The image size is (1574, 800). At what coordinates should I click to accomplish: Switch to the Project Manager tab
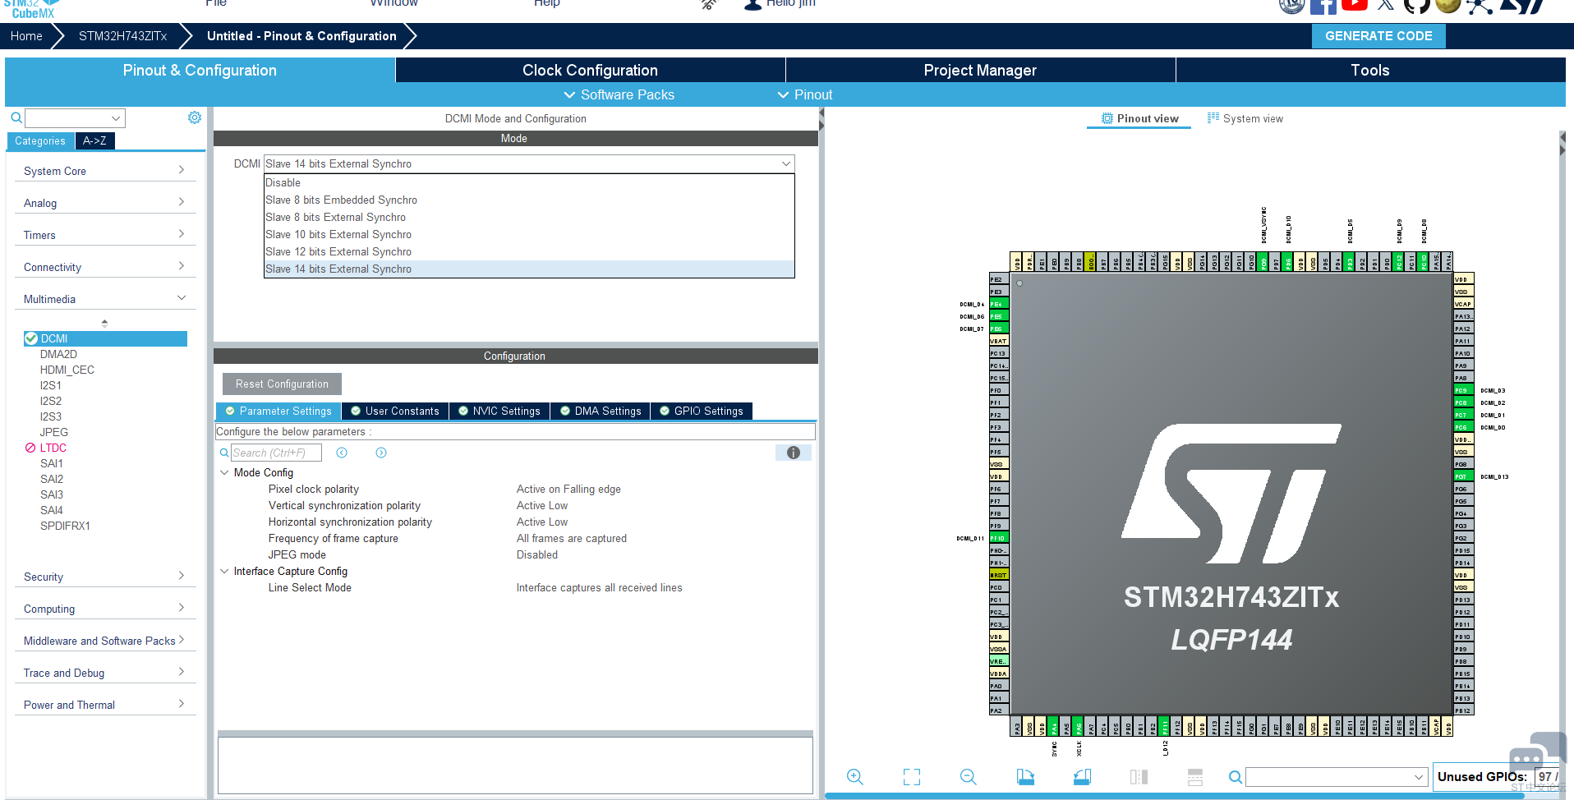pos(980,70)
